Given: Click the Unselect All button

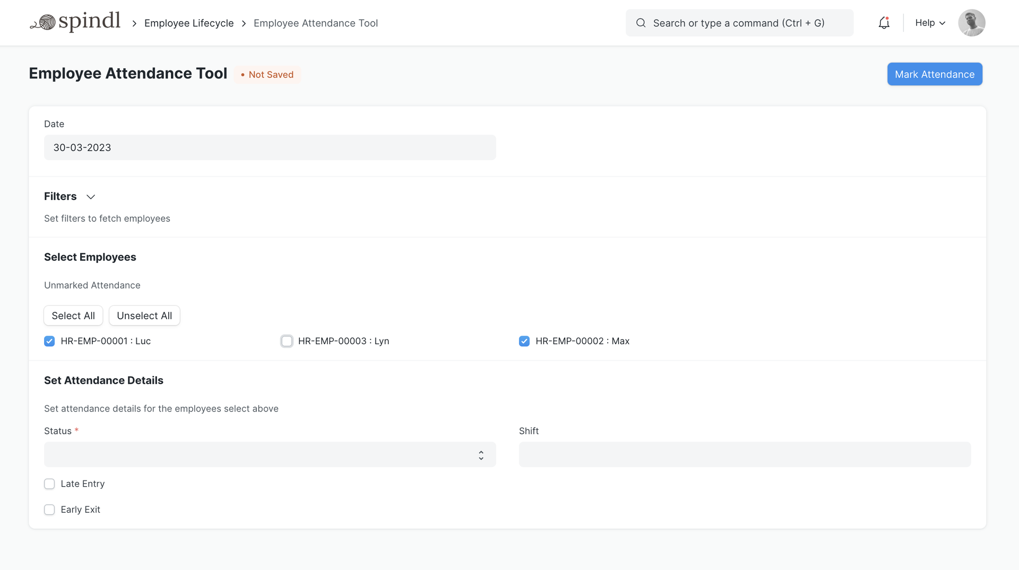Looking at the screenshot, I should click(x=144, y=315).
